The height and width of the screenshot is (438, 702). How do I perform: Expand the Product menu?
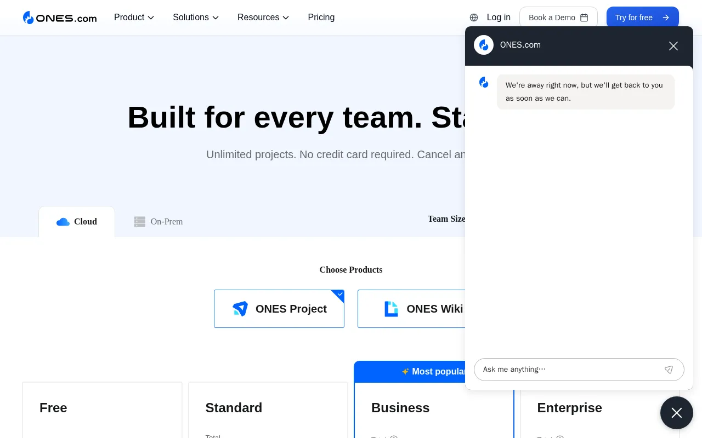(x=134, y=18)
